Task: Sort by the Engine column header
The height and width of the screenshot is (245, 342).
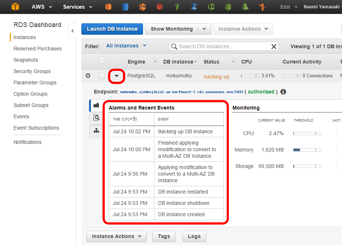Action: point(141,62)
